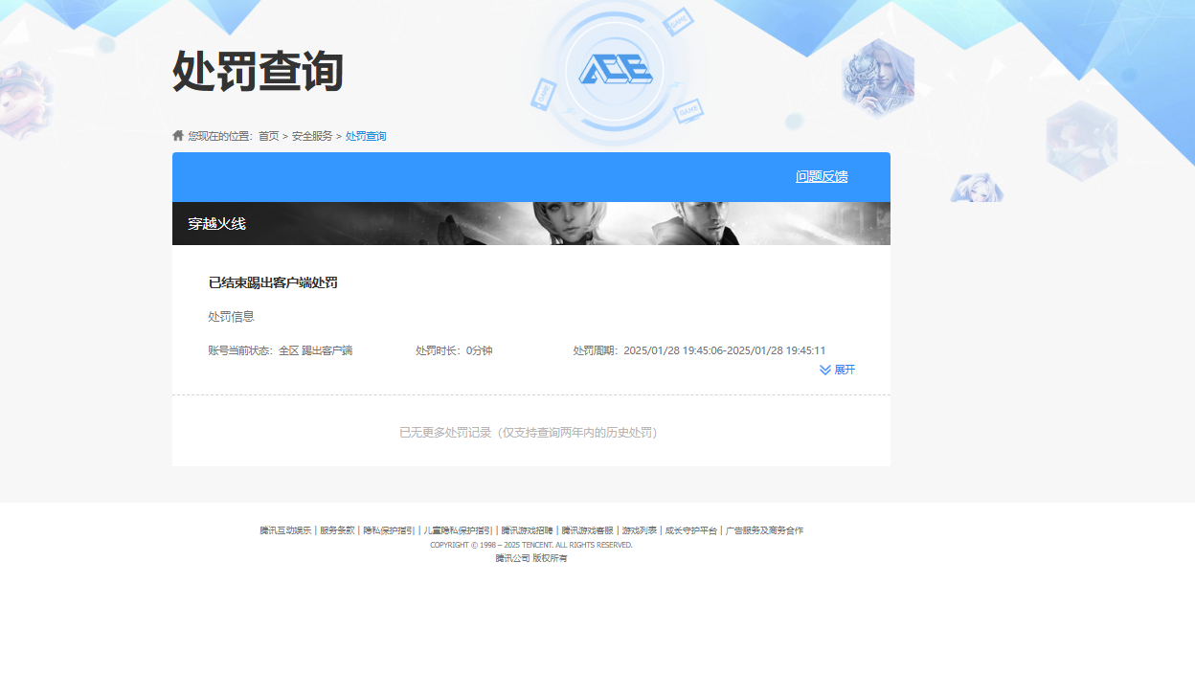1195x675 pixels.
Task: Click the 处罚查询 page title
Action: pos(258,72)
